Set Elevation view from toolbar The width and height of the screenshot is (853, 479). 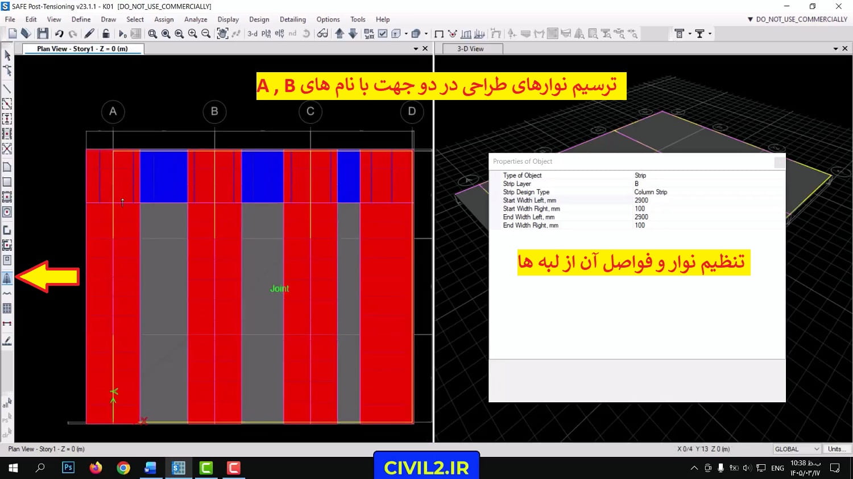coord(279,34)
